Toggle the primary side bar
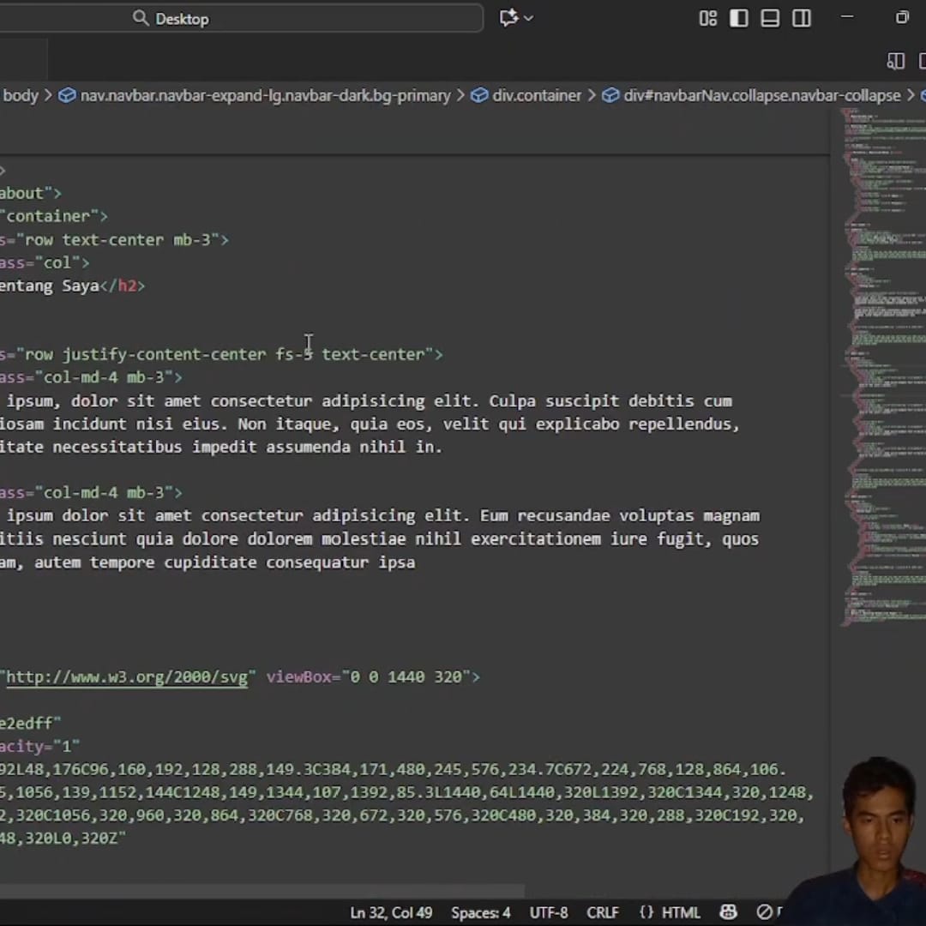926x926 pixels. click(x=738, y=18)
